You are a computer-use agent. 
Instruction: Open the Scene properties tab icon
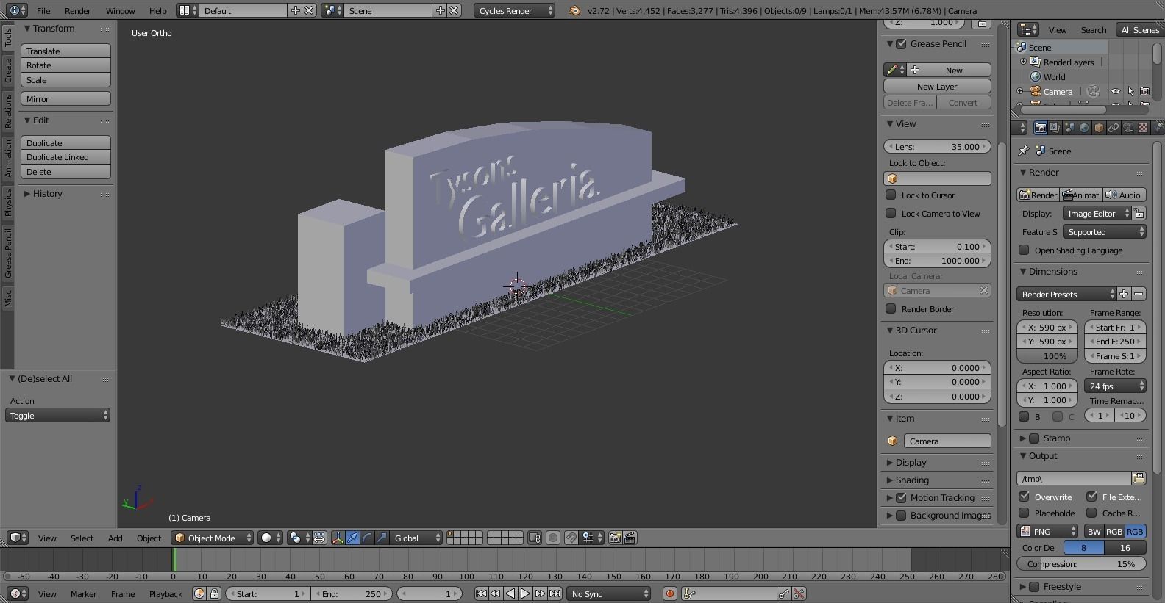1069,128
